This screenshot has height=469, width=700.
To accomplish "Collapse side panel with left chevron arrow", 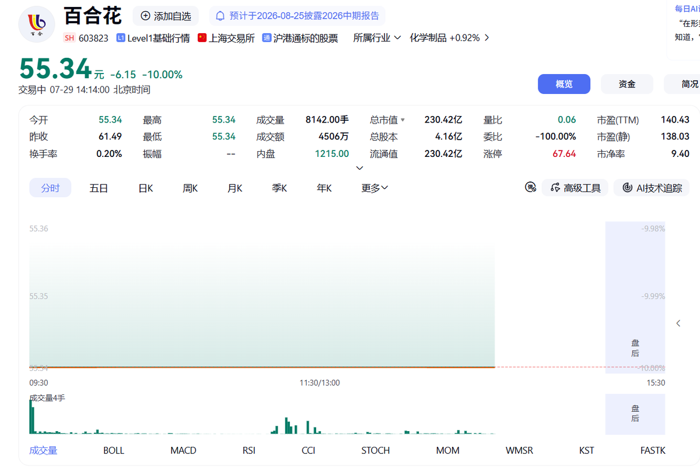I will (x=678, y=323).
